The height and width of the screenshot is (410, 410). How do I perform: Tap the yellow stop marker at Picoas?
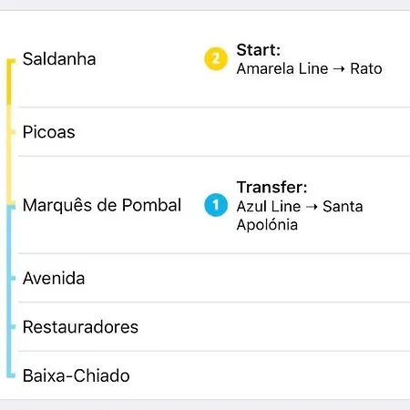(x=11, y=132)
